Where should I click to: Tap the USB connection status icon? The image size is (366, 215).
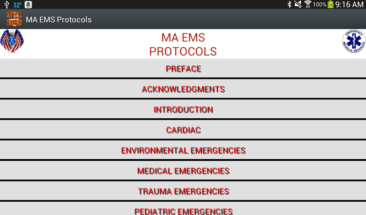point(6,5)
